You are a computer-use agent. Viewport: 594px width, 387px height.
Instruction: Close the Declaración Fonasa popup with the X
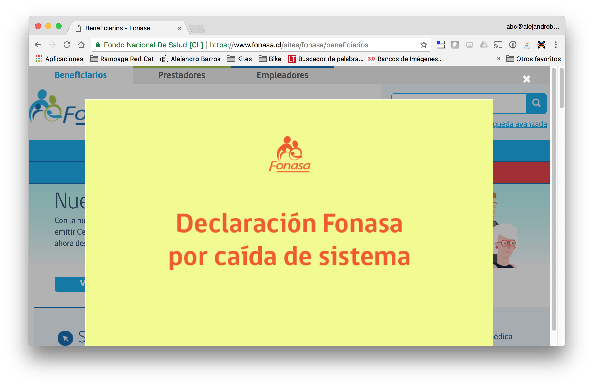point(526,79)
